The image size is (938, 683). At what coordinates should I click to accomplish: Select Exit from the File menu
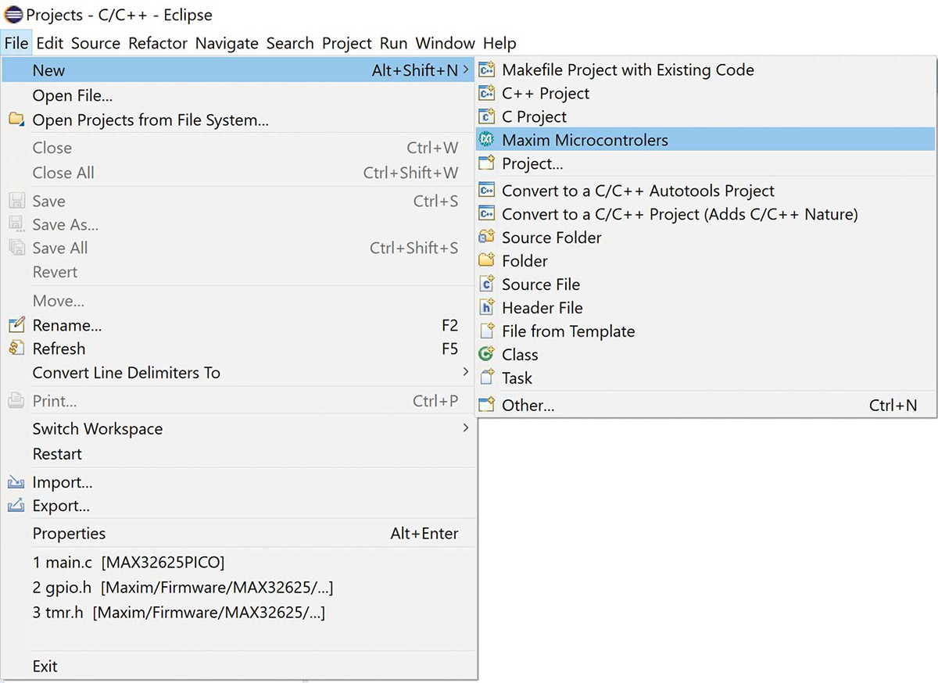click(45, 666)
